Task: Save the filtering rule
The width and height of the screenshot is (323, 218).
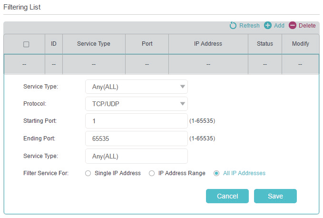Action: (275, 196)
